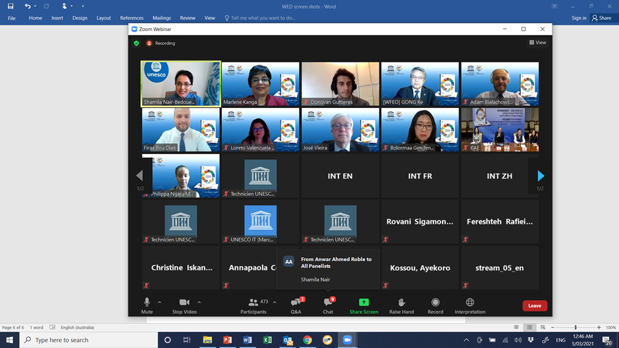The height and width of the screenshot is (348, 619).
Task: Expand video options arrow beside Stop Video
Action: pos(200,302)
